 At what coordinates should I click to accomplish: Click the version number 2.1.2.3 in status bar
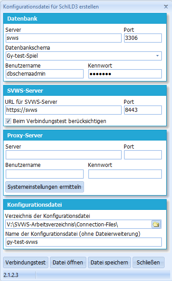(x=11, y=275)
